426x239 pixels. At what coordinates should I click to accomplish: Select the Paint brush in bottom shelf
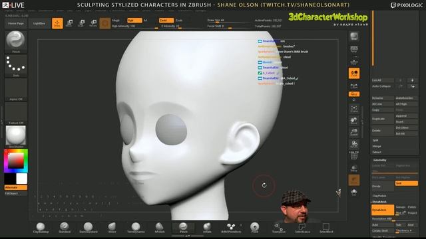coord(254,228)
